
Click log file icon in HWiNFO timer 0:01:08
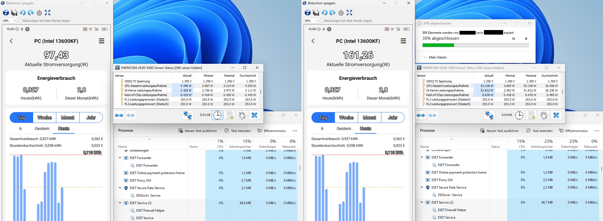coord(230,115)
